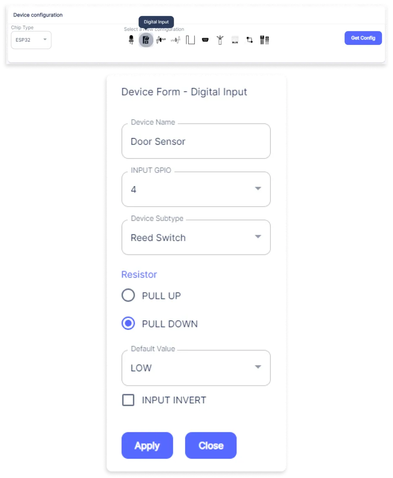Open the Chip Type ESP32 dropdown
393x478 pixels.
[31, 40]
